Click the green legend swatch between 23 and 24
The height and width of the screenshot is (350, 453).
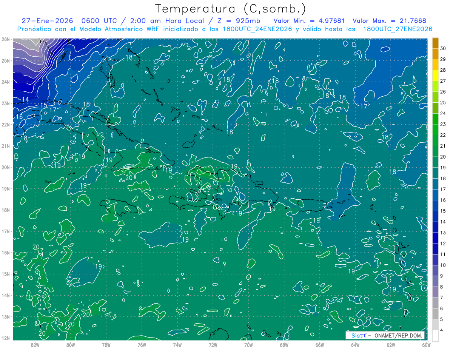(x=435, y=119)
